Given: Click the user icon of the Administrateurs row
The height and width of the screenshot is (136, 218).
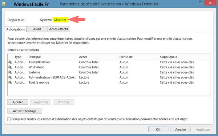Looking at the screenshot, I should pyautogui.click(x=10, y=77).
